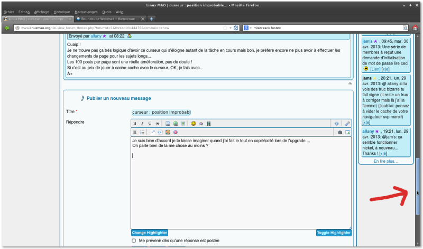Click the quote marks icon
This screenshot has height=249, width=423.
click(x=152, y=132)
